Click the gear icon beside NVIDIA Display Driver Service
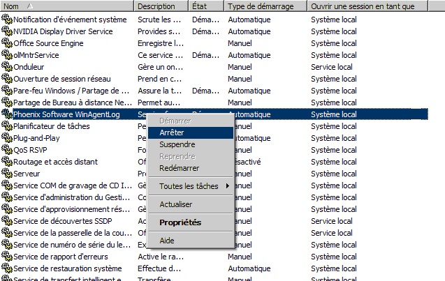The height and width of the screenshot is (281, 445). click(x=7, y=31)
